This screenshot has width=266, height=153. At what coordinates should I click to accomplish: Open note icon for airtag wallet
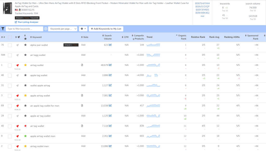[x=82, y=65]
